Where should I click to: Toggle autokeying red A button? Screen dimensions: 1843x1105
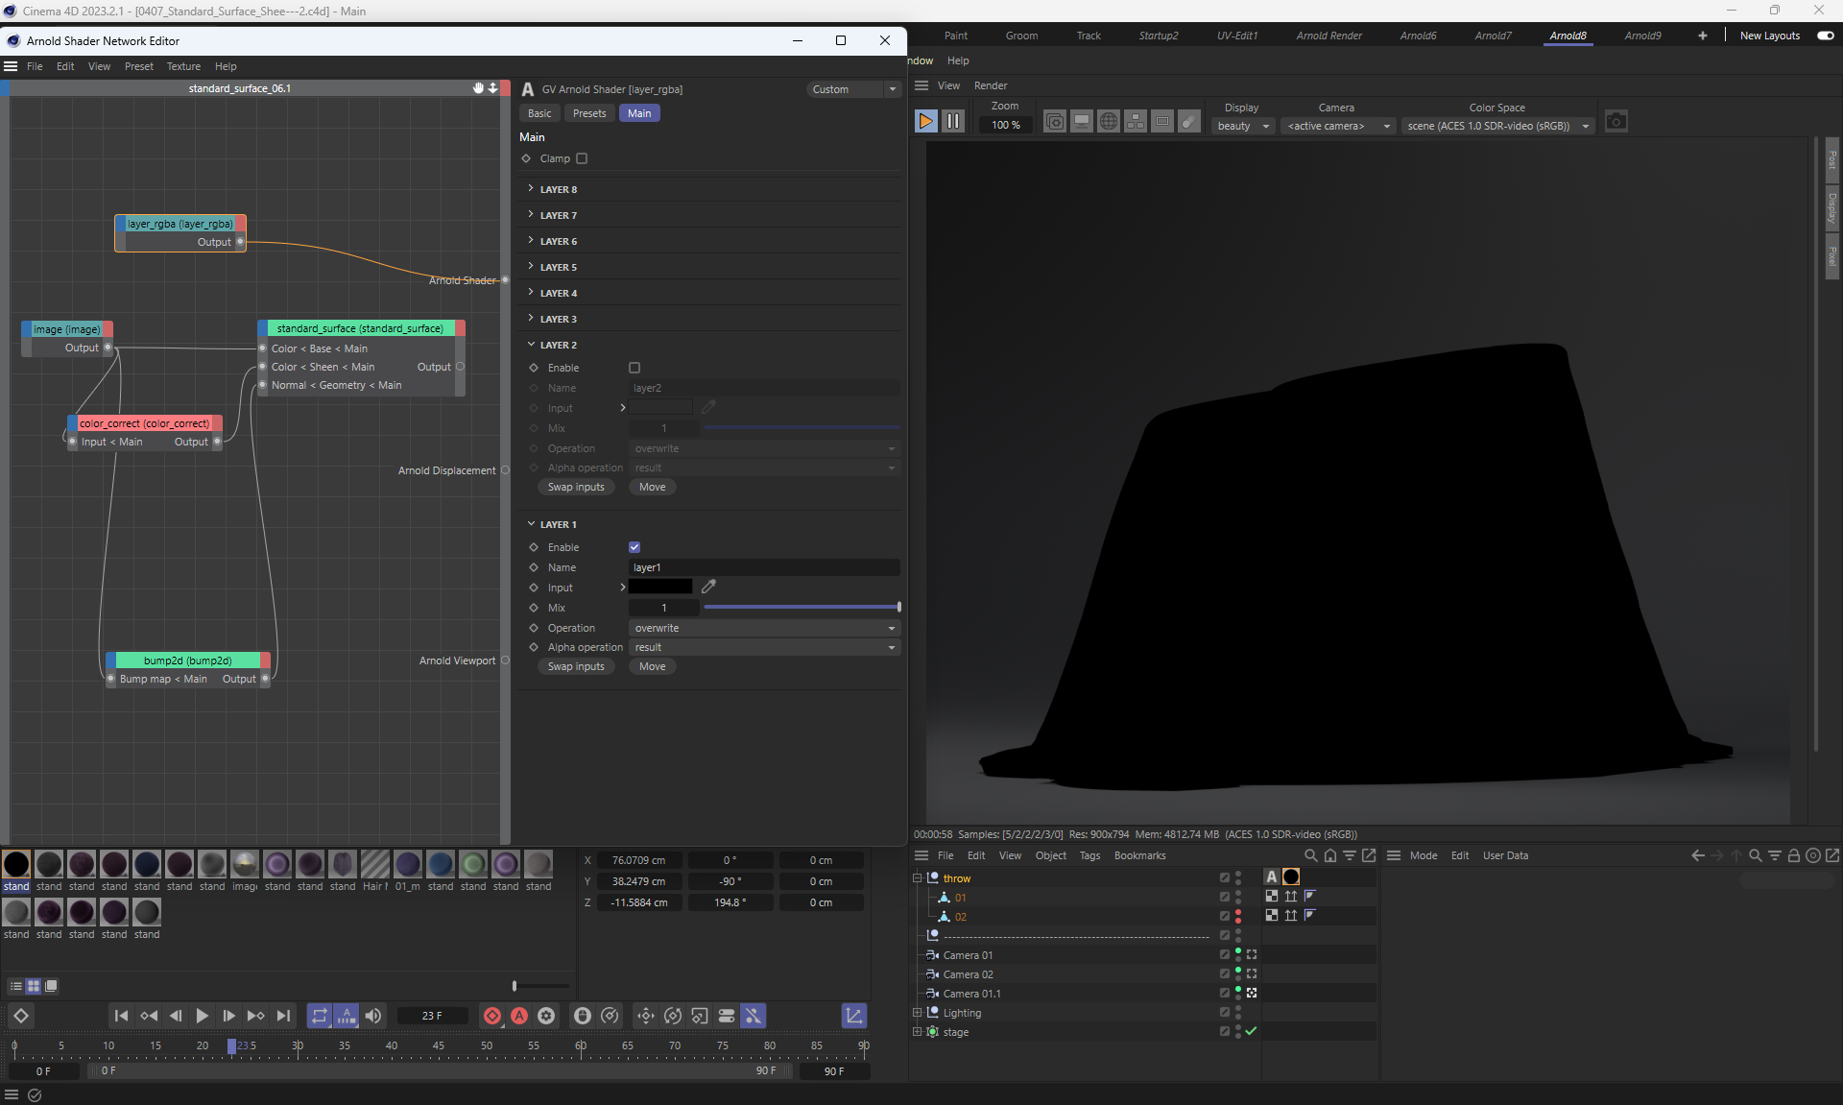(519, 1016)
